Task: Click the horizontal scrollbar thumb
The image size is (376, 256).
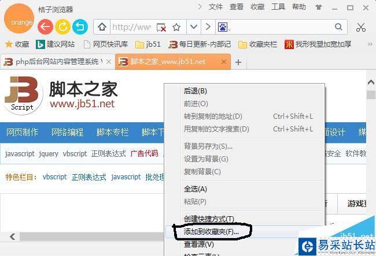Action: (93, 236)
